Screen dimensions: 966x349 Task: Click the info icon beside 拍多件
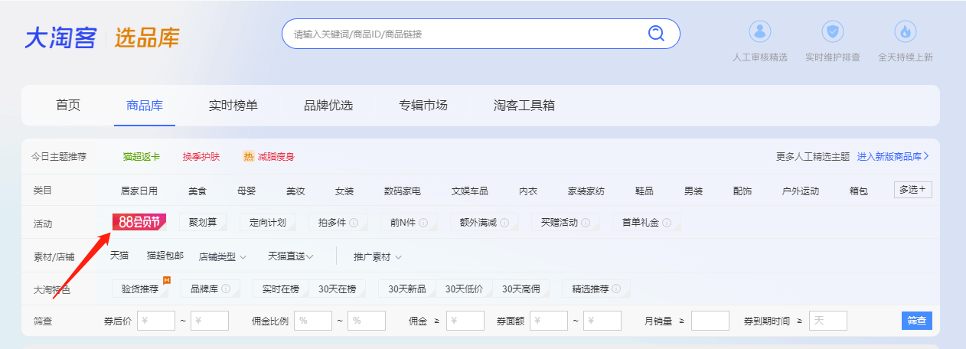(x=354, y=223)
